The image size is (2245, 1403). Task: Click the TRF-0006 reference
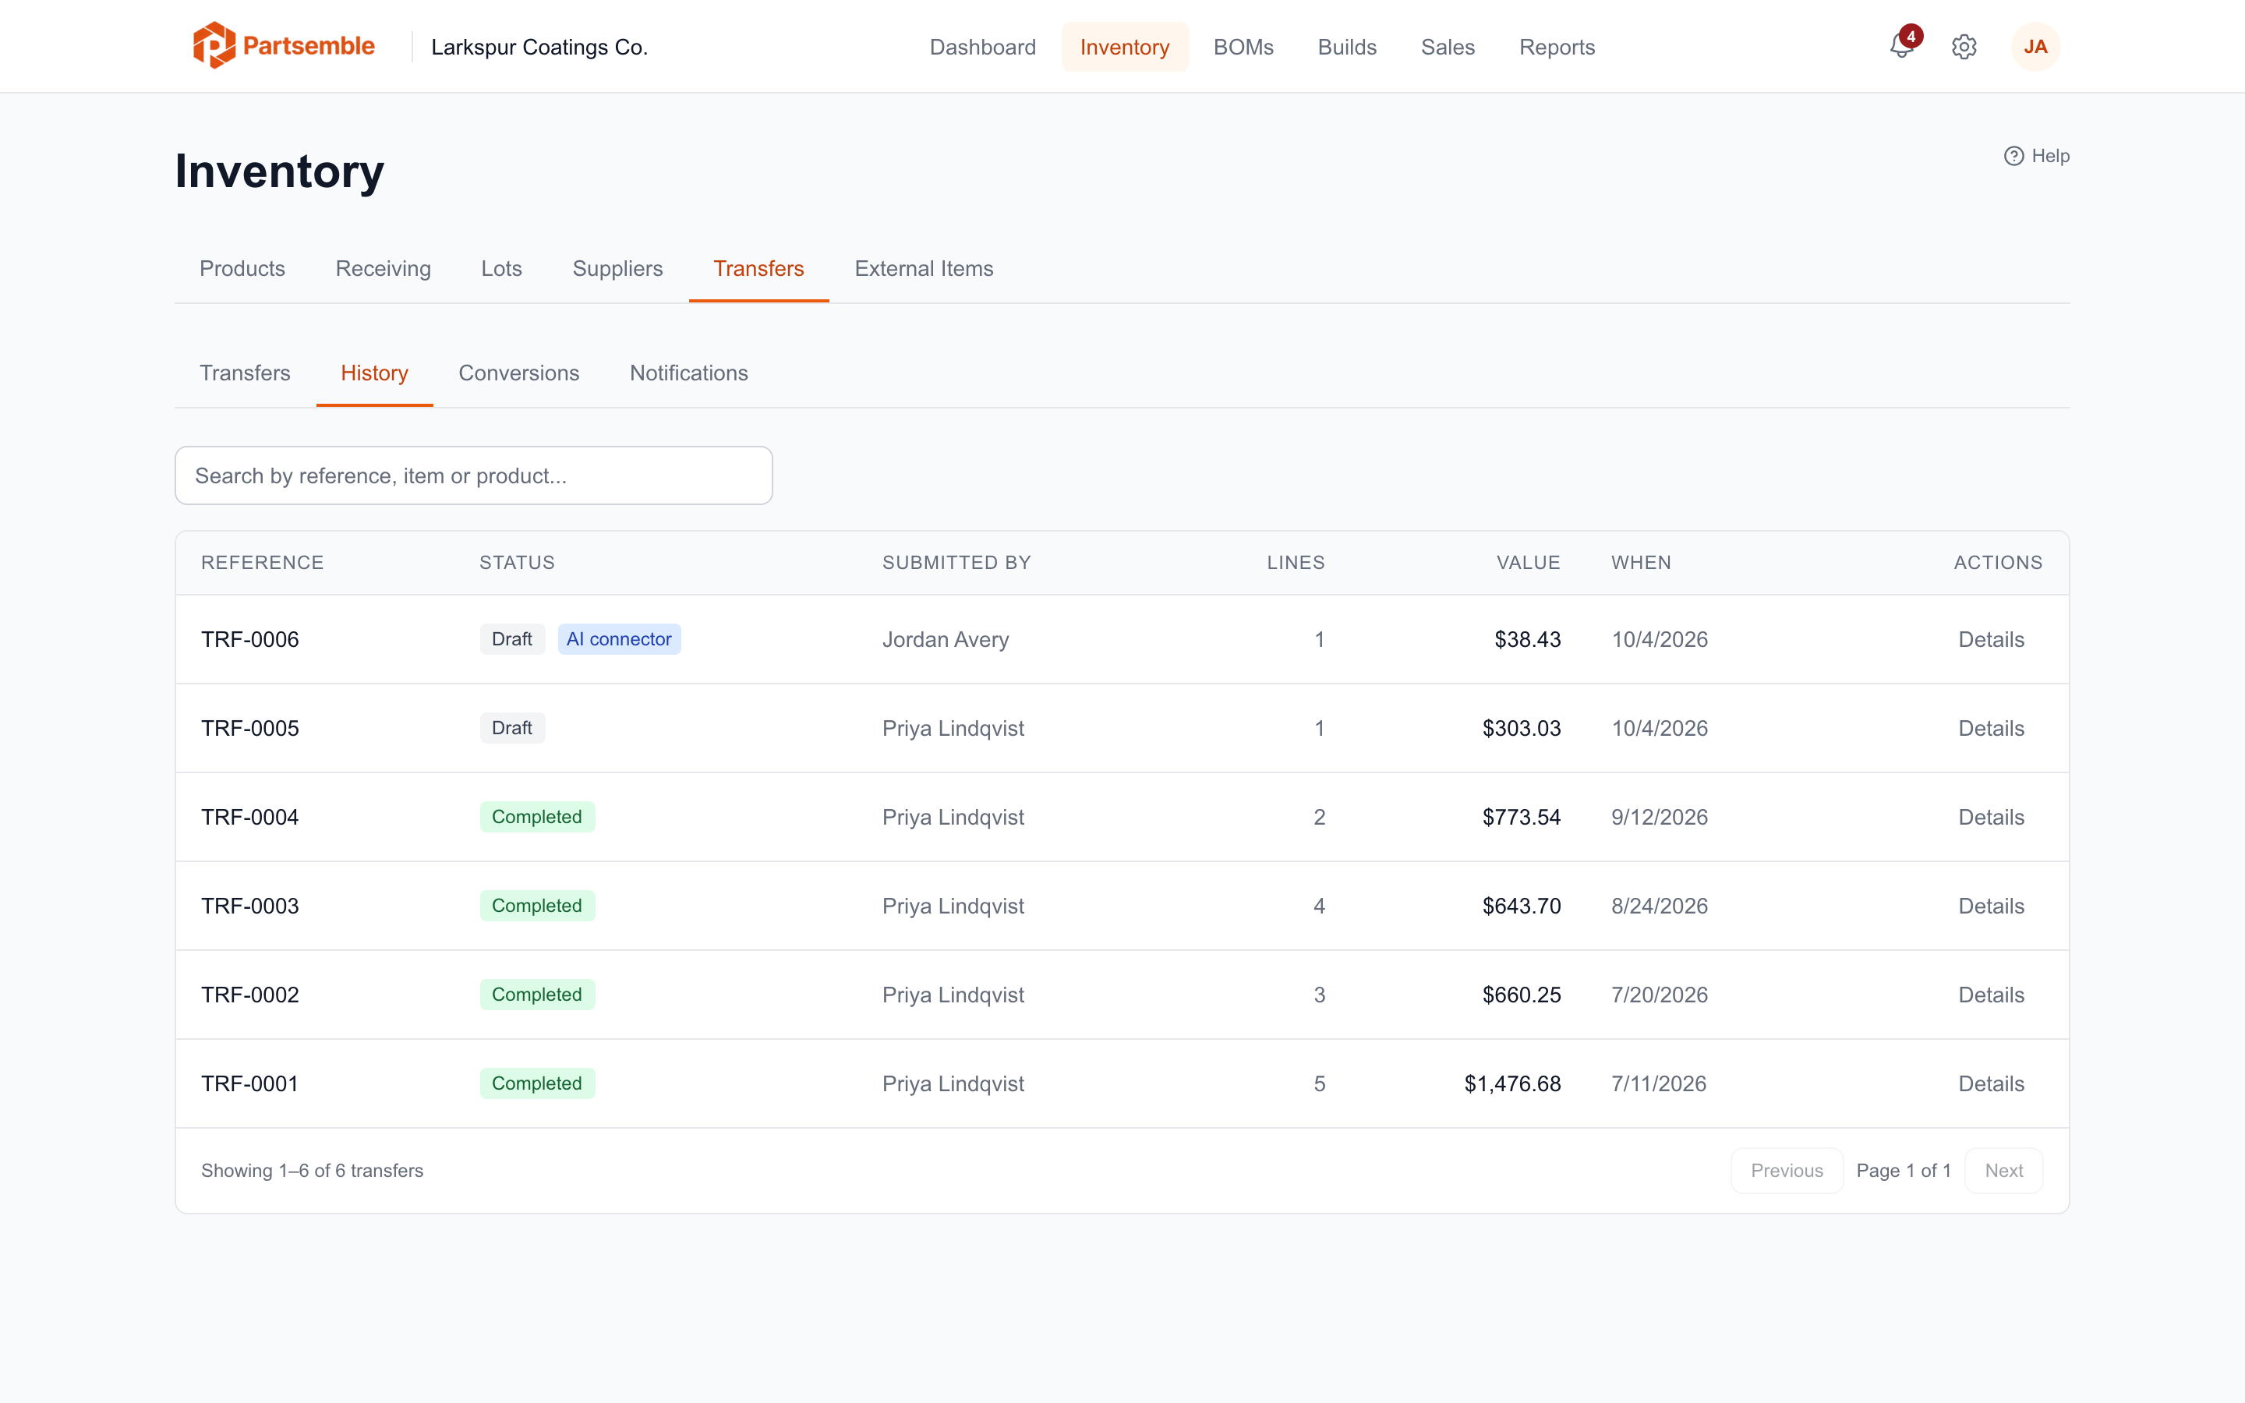pos(250,639)
